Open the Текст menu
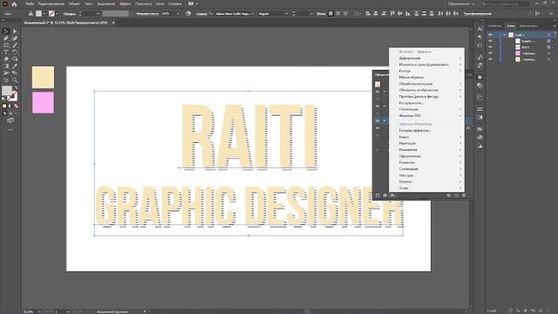The image size is (558, 314). [89, 3]
